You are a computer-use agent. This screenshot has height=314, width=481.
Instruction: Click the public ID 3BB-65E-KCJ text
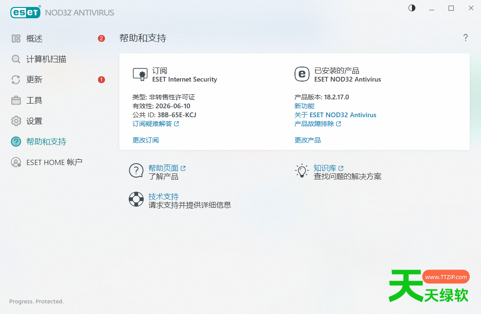(x=177, y=115)
